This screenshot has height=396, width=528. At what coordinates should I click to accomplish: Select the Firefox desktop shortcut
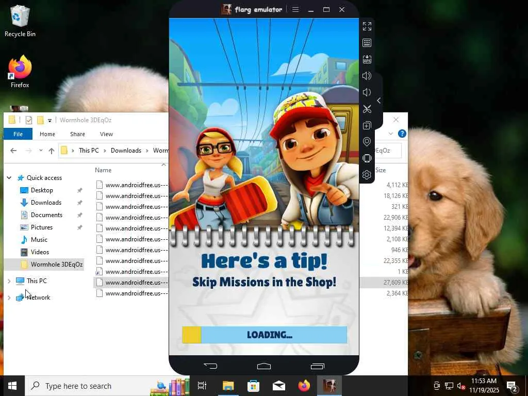20,72
